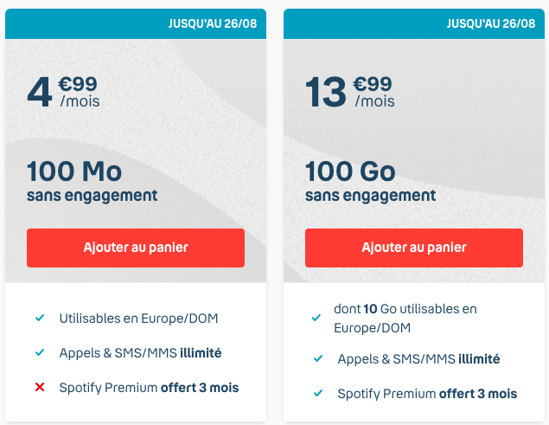Click checkmark next to 100 Go Appels & SMS/MMS illimité

pos(318,358)
